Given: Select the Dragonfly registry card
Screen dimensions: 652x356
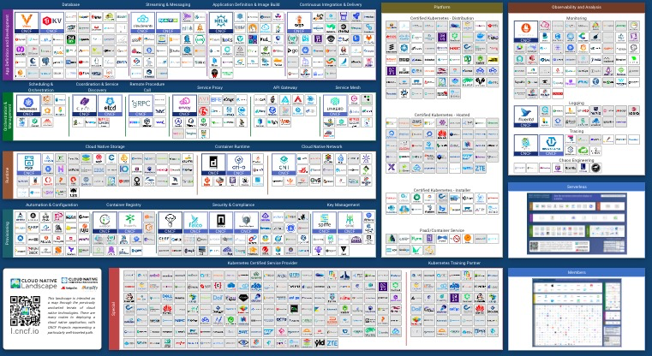Looking at the screenshot, I should pos(130,222).
